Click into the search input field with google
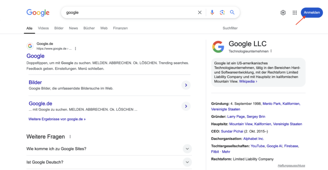 [x=130, y=13]
